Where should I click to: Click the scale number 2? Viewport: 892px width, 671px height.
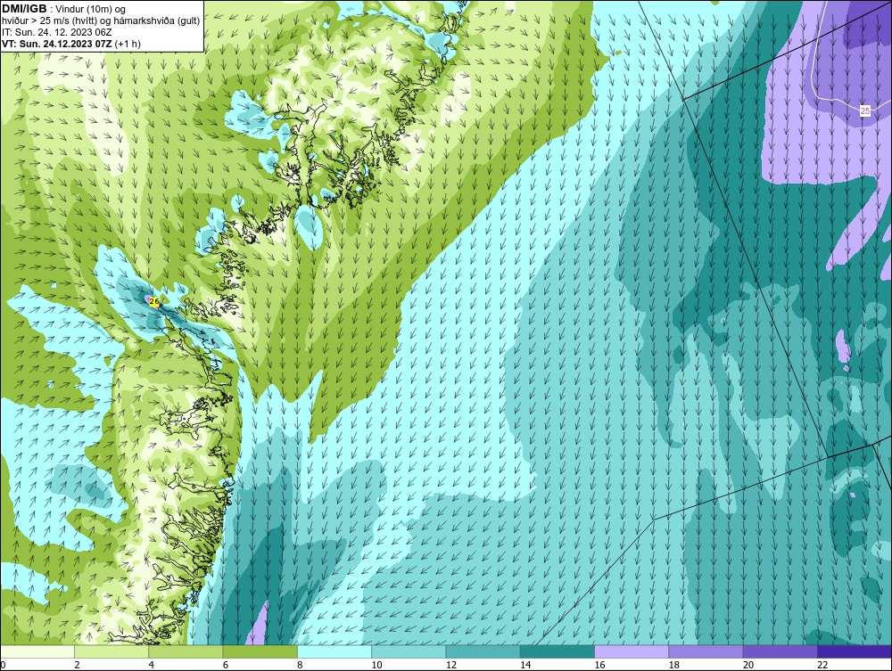click(x=78, y=665)
